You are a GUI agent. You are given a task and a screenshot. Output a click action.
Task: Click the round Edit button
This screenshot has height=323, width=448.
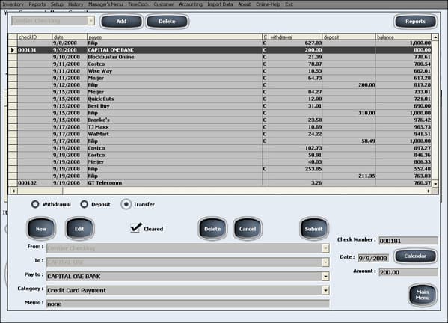[x=79, y=229]
